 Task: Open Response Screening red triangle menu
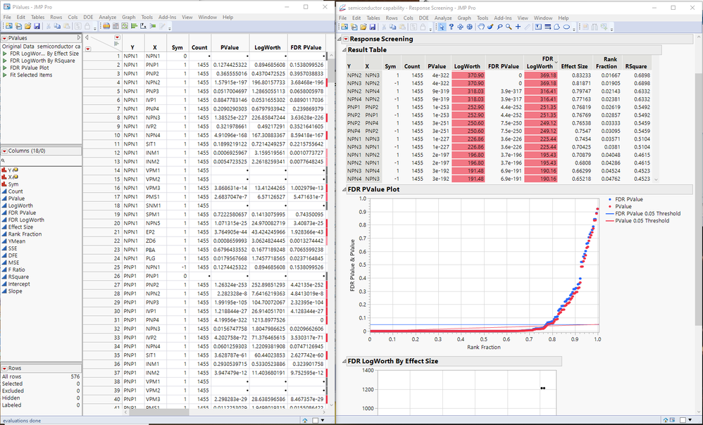[346, 39]
